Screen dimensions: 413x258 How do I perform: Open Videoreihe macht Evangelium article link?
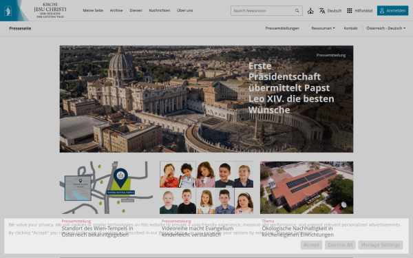(198, 231)
